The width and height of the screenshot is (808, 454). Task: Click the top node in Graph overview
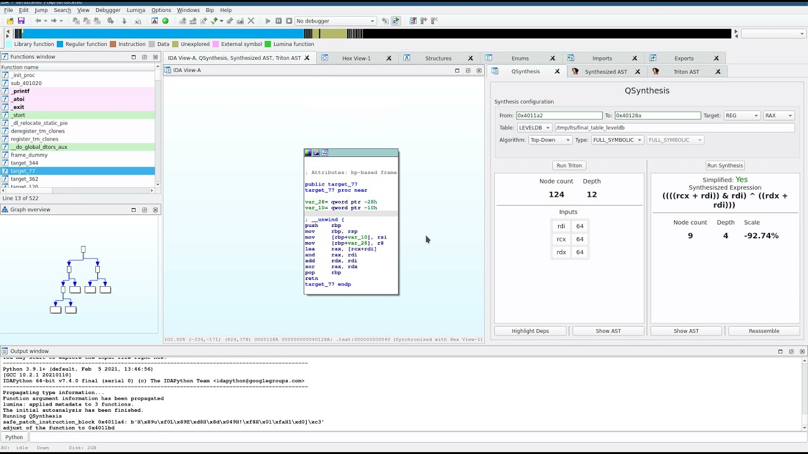pos(83,250)
